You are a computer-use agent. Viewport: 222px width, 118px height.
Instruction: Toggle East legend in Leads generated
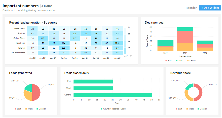[18, 109]
